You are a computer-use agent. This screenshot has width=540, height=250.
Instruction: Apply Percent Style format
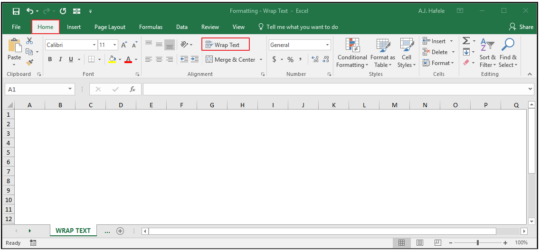point(290,59)
